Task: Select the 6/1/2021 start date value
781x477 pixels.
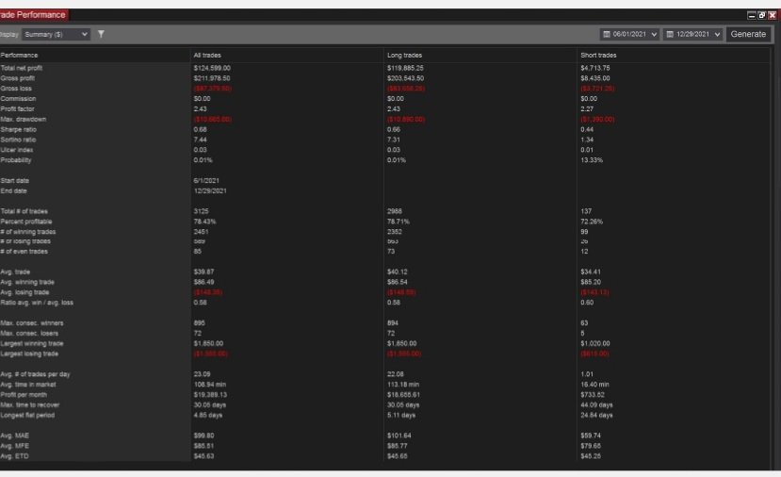Action: (206, 180)
